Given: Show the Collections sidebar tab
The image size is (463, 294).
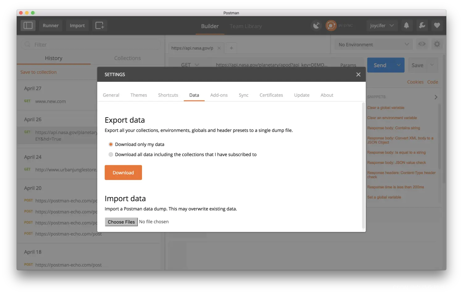Looking at the screenshot, I should point(127,58).
